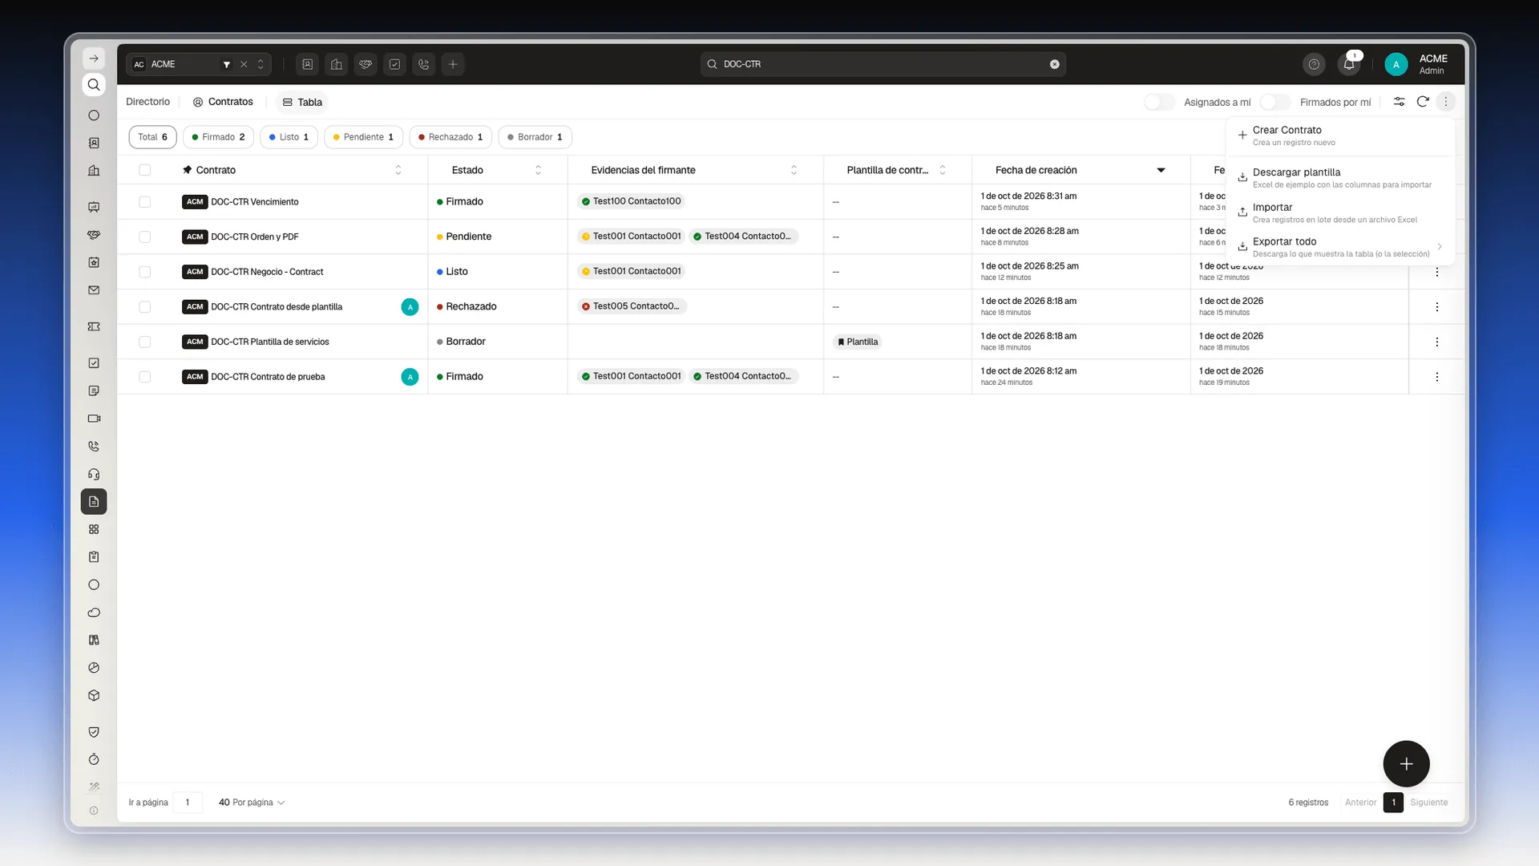Viewport: 1539px width, 866px height.
Task: Select Importar from the menu
Action: 1340,212
